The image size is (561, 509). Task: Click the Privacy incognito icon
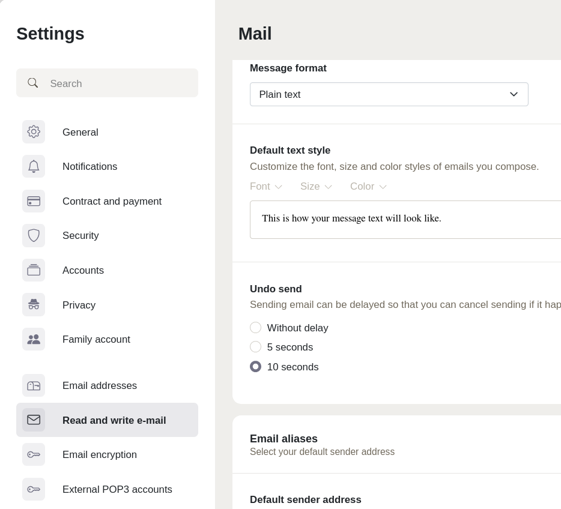(34, 305)
